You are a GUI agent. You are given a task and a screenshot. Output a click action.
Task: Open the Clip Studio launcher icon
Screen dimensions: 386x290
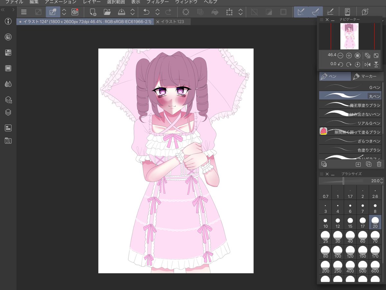(x=75, y=12)
